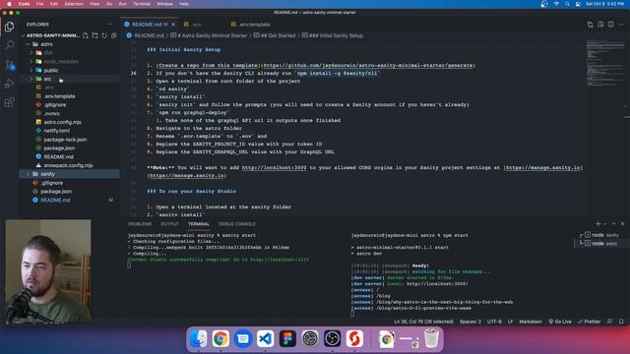This screenshot has width=630, height=354.
Task: Change language mode from Markdown
Action: pos(531,322)
